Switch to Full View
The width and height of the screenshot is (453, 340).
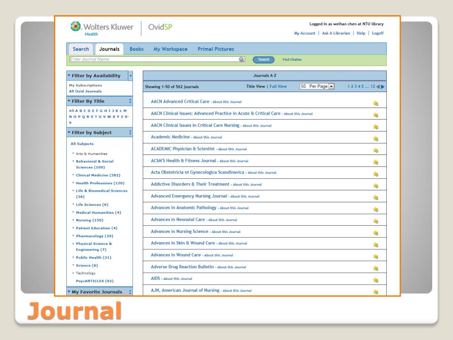point(278,86)
